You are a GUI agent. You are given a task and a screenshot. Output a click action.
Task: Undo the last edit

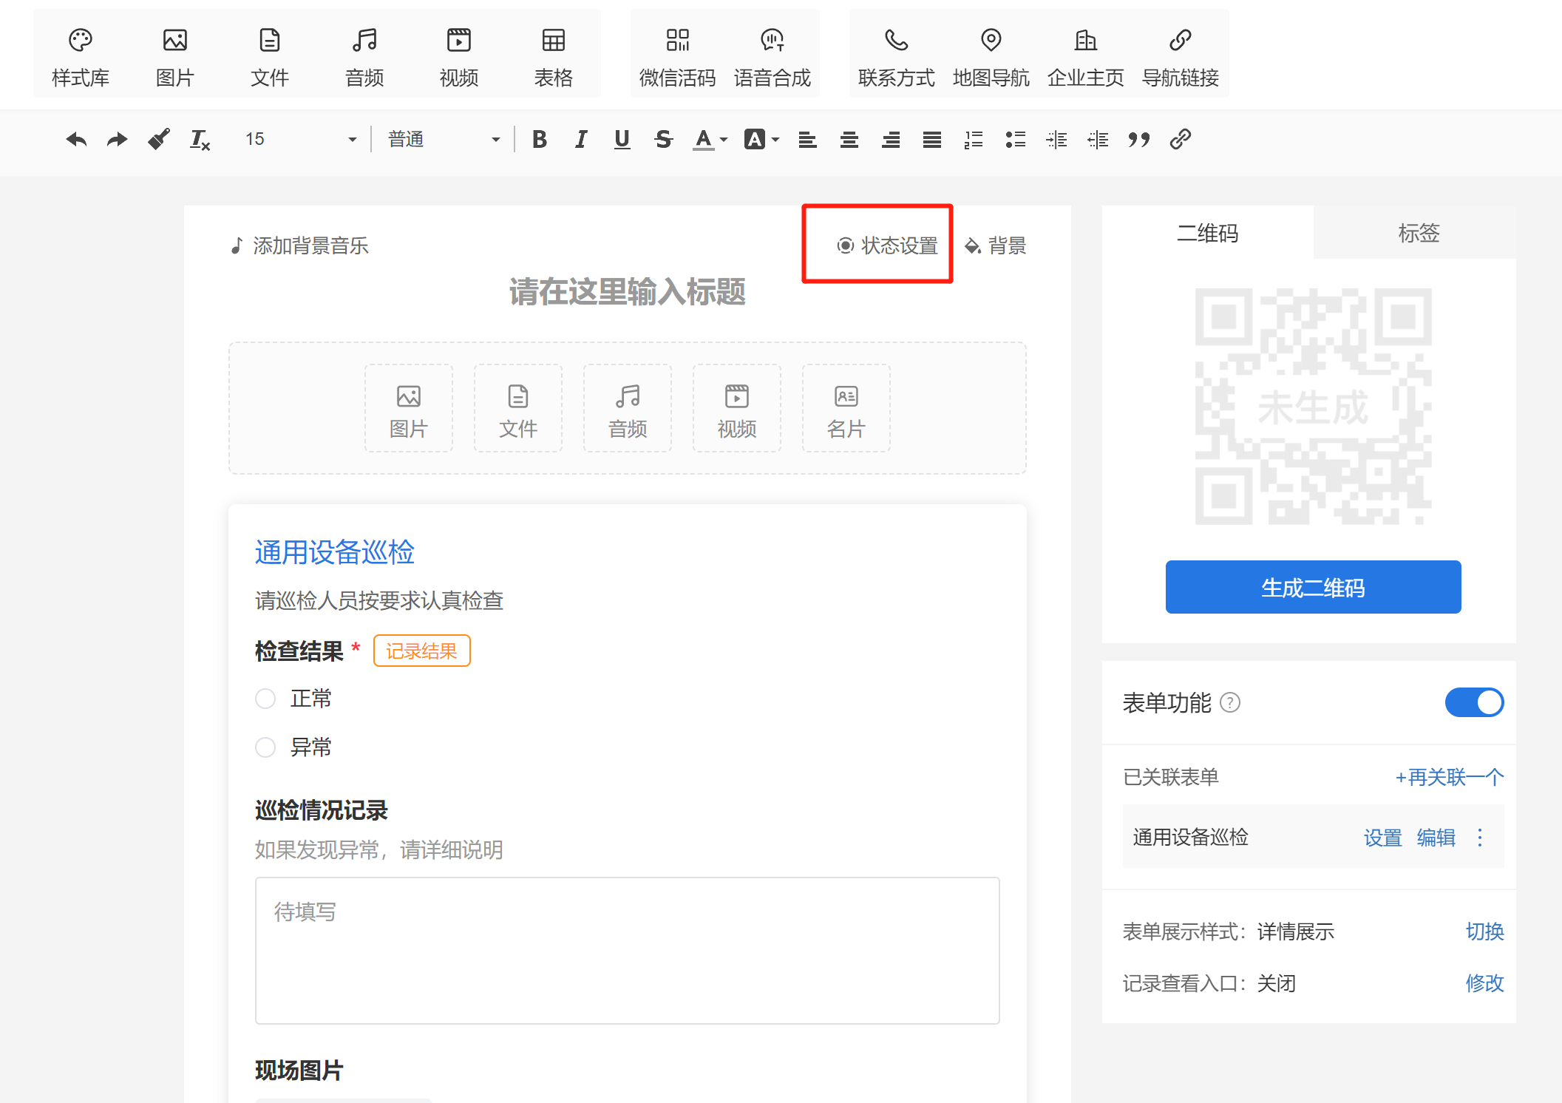pyautogui.click(x=76, y=139)
